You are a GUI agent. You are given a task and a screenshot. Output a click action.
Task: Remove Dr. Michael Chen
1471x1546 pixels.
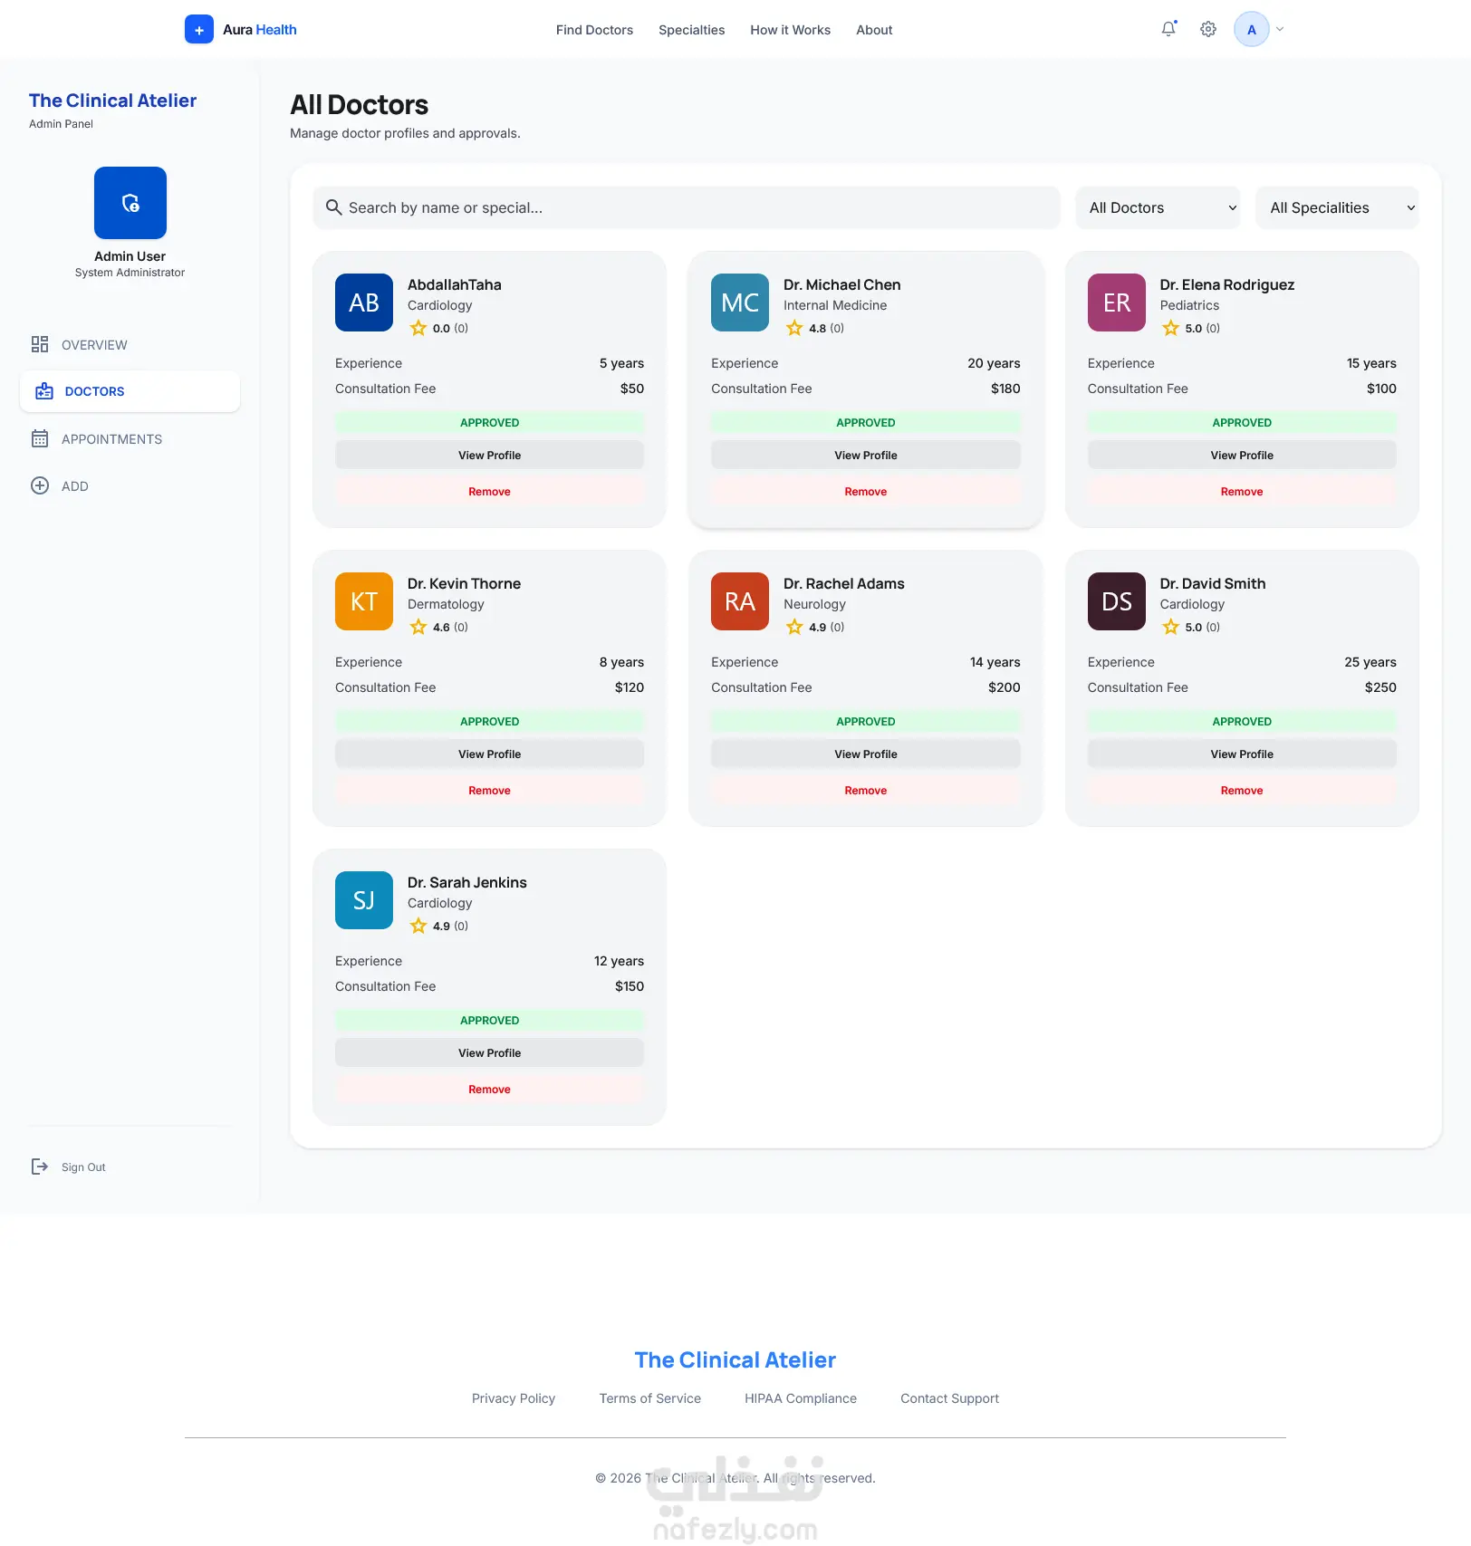coord(865,491)
